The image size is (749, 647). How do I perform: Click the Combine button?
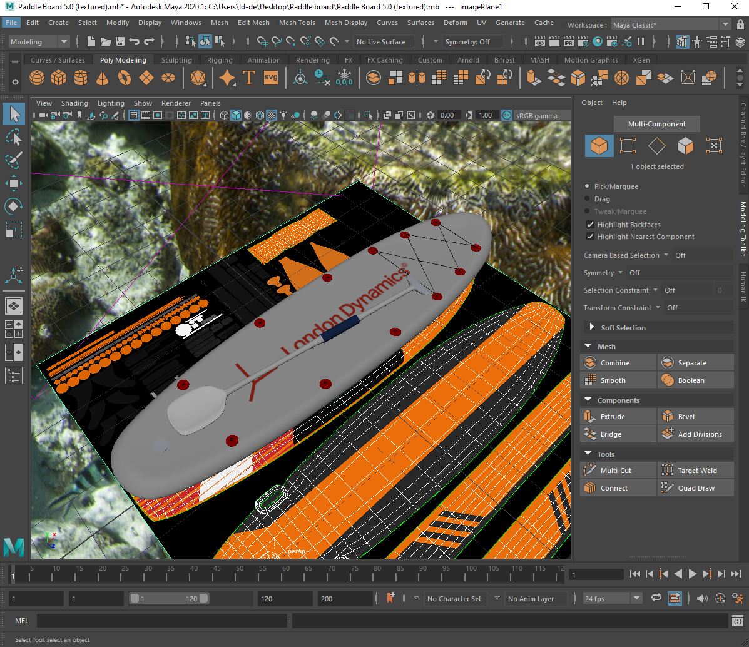(x=619, y=363)
